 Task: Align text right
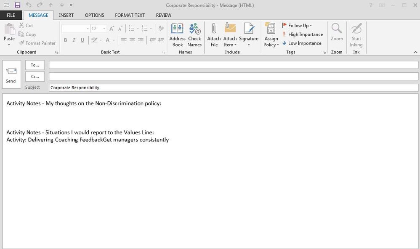[x=141, y=40]
